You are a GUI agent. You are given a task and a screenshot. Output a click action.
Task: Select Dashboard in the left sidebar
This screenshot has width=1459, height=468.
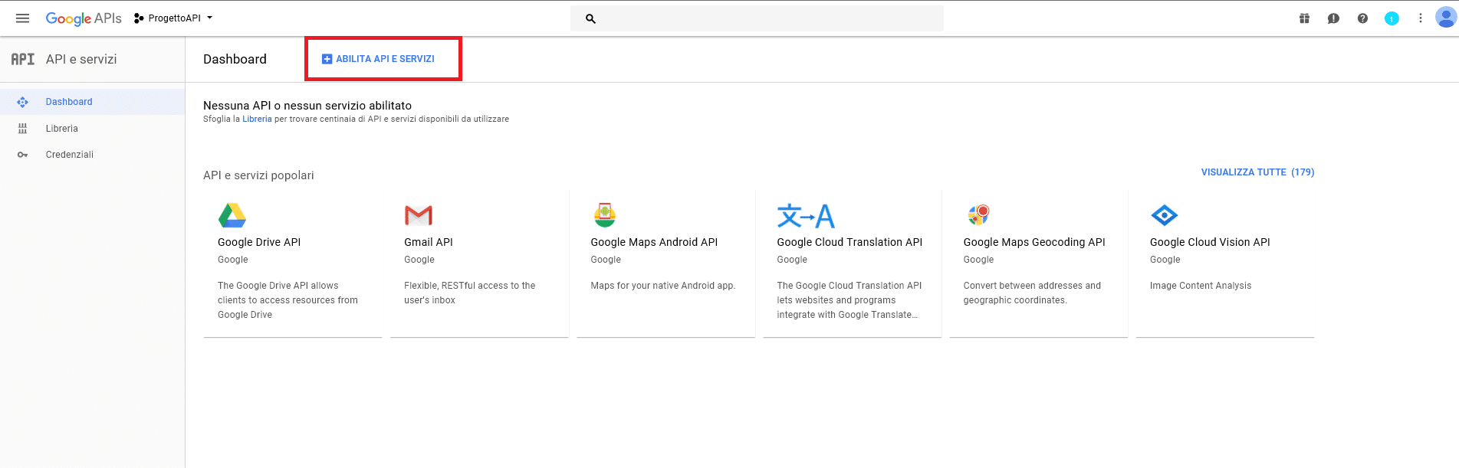click(92, 102)
